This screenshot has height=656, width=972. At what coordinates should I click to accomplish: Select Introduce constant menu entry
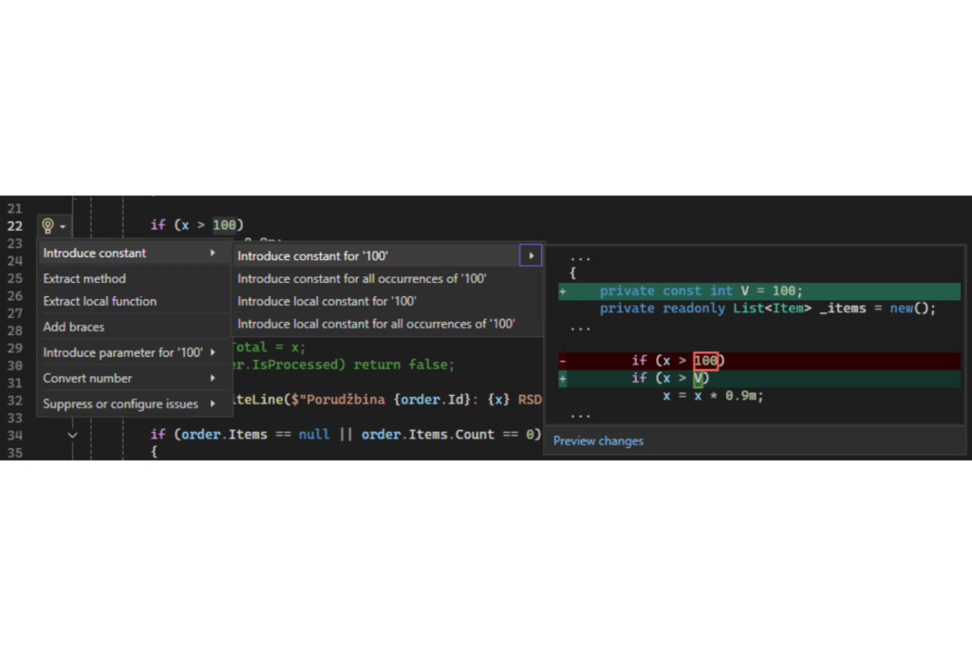click(95, 253)
